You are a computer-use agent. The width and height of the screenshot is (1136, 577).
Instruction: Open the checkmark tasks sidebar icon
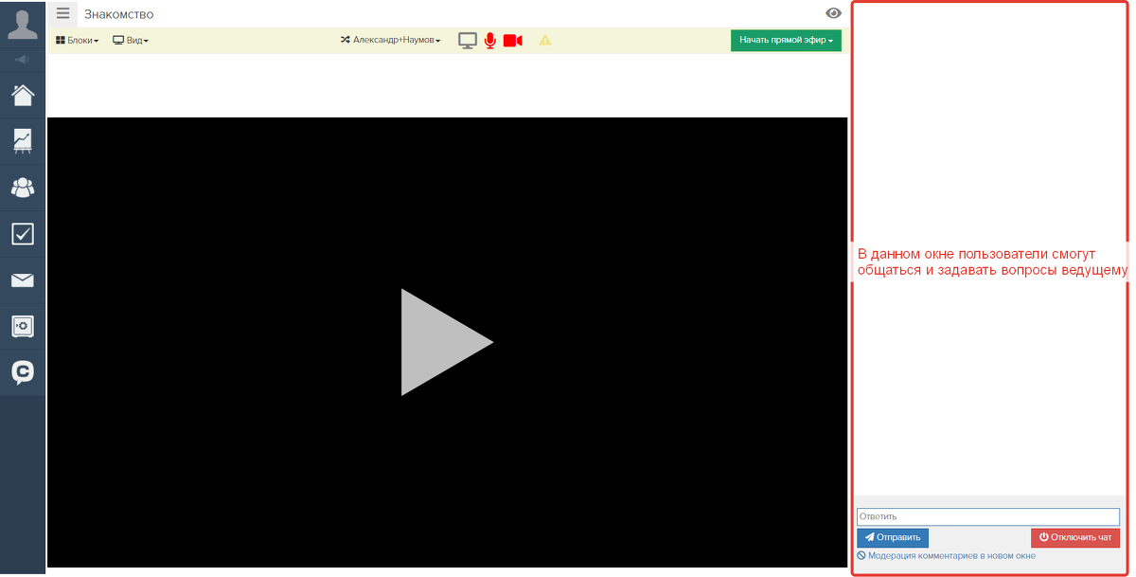click(23, 234)
